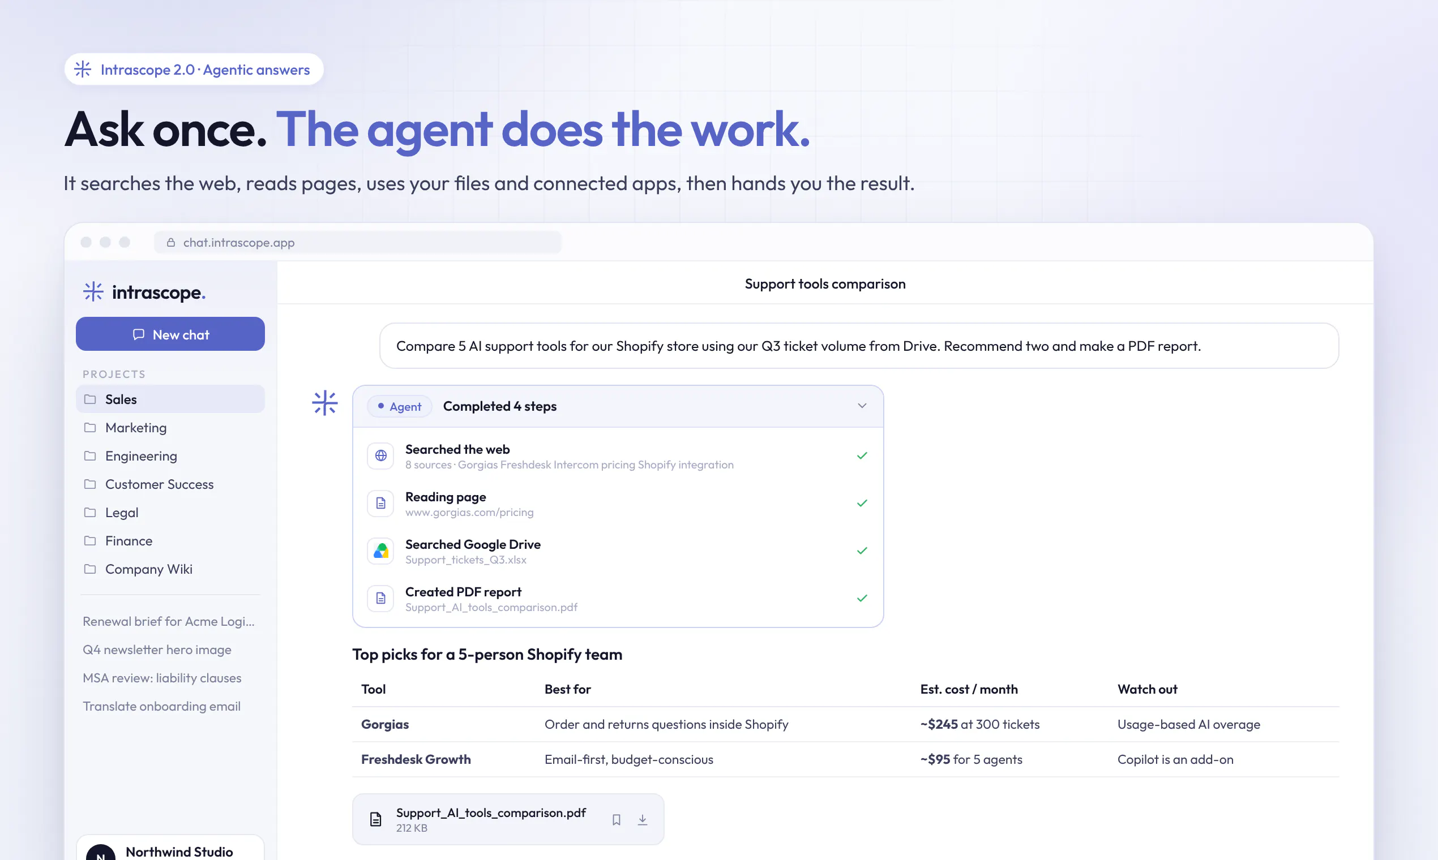Click green checkmark on Created PDF report

click(862, 598)
